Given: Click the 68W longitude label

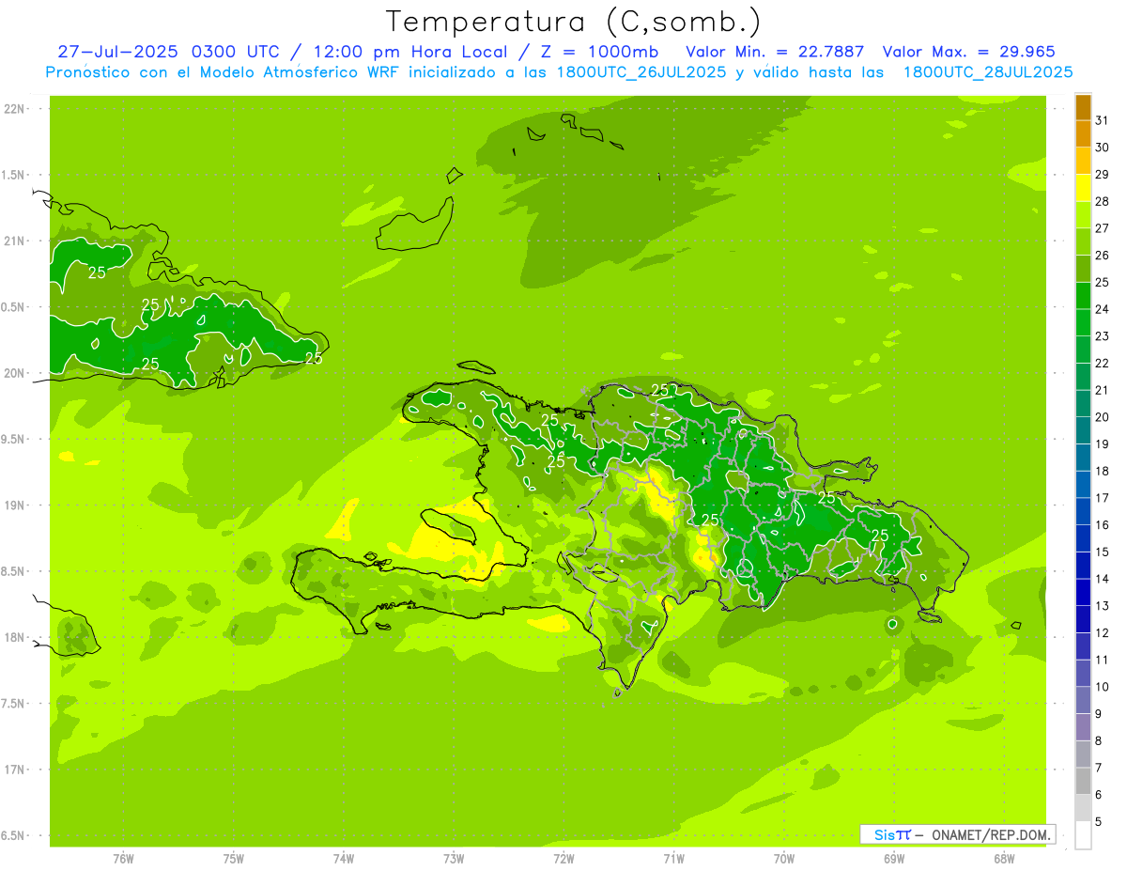Looking at the screenshot, I should [1004, 859].
